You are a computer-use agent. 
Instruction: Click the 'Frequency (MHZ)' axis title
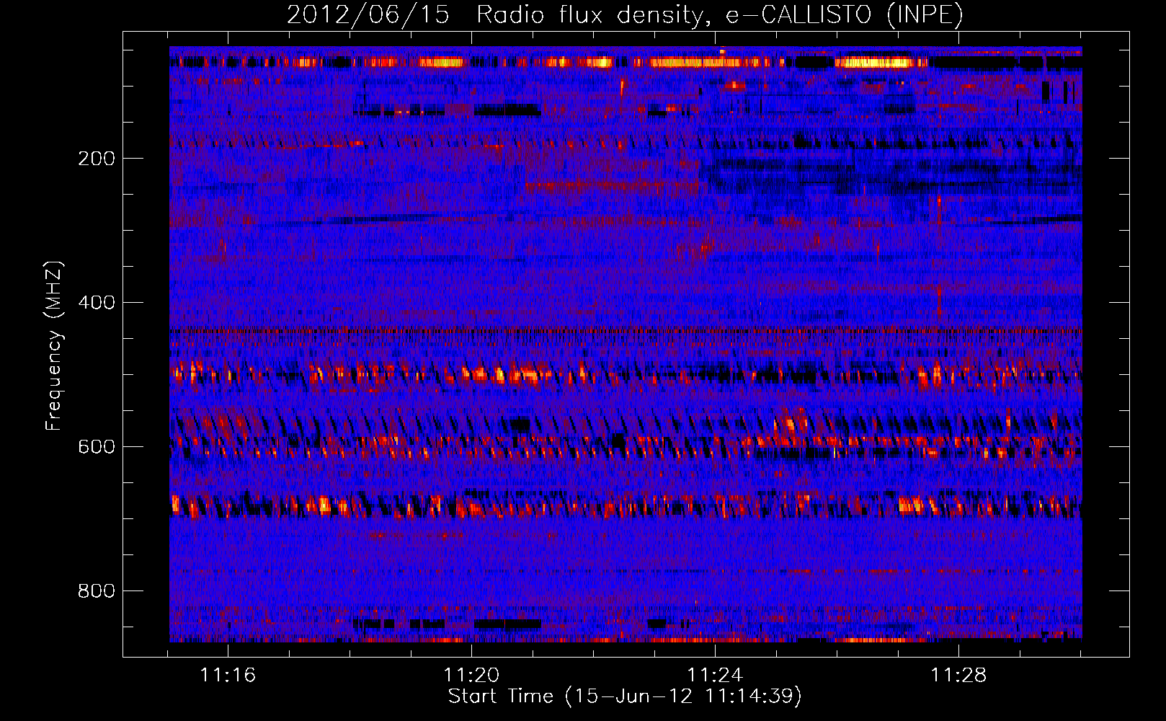point(54,346)
